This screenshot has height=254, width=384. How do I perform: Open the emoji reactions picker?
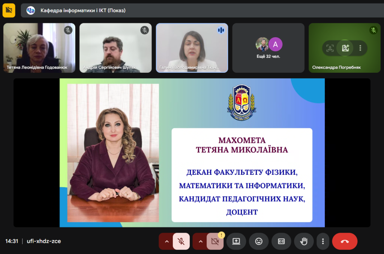pyautogui.click(x=259, y=241)
